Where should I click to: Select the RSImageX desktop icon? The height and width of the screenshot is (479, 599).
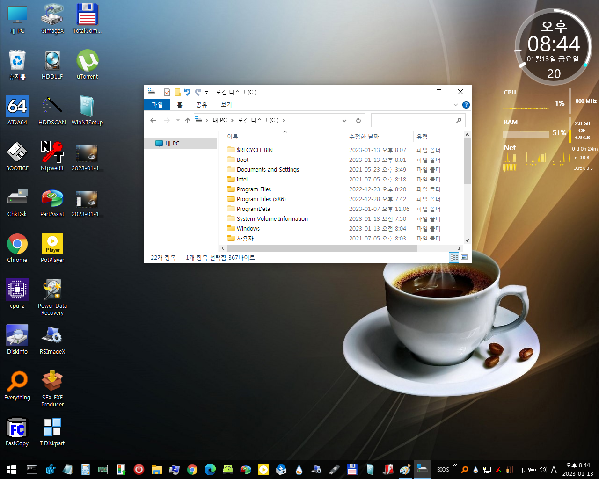point(52,340)
